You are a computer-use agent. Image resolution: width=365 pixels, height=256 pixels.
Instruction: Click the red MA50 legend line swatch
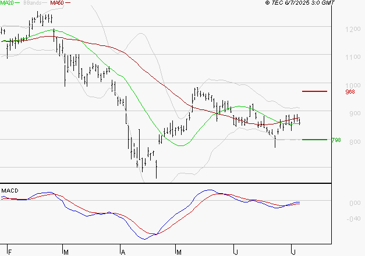click(x=68, y=3)
